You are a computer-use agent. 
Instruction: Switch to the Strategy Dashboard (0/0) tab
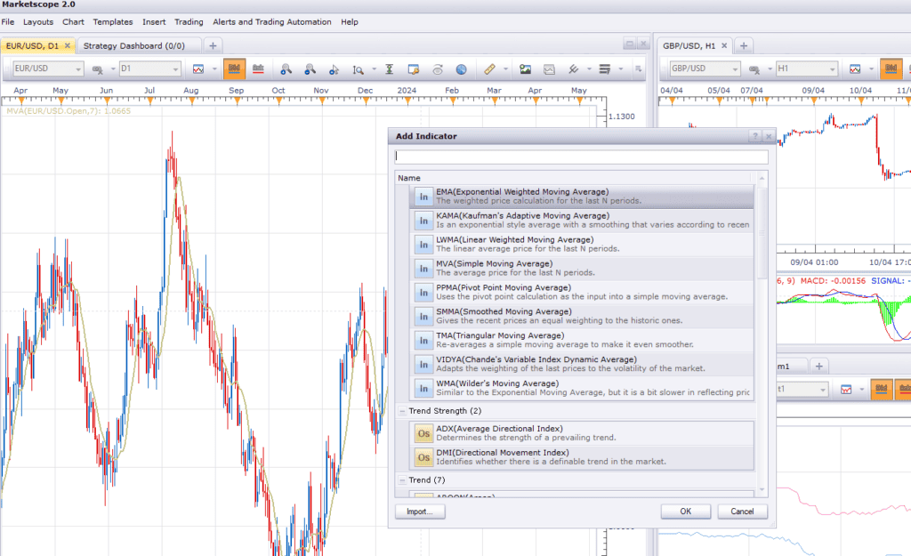134,45
